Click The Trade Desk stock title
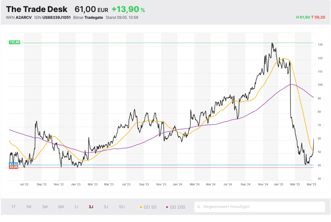The width and height of the screenshot is (331, 222). click(x=37, y=9)
